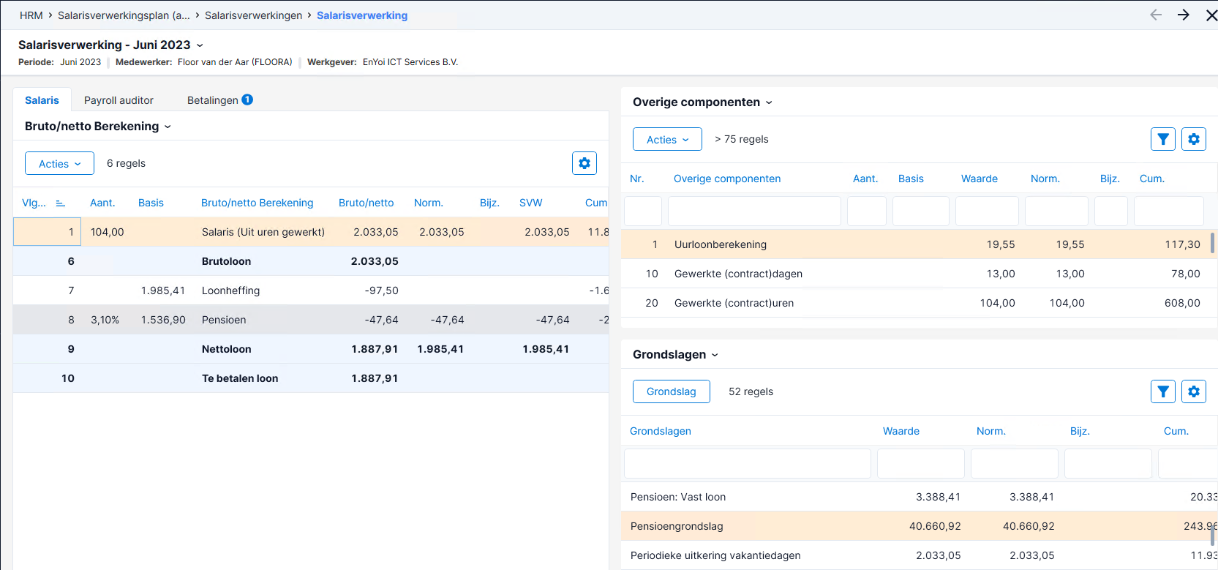Open Salarisverwerkingen breadcrumb link
Image resolution: width=1218 pixels, height=570 pixels.
[x=253, y=15]
